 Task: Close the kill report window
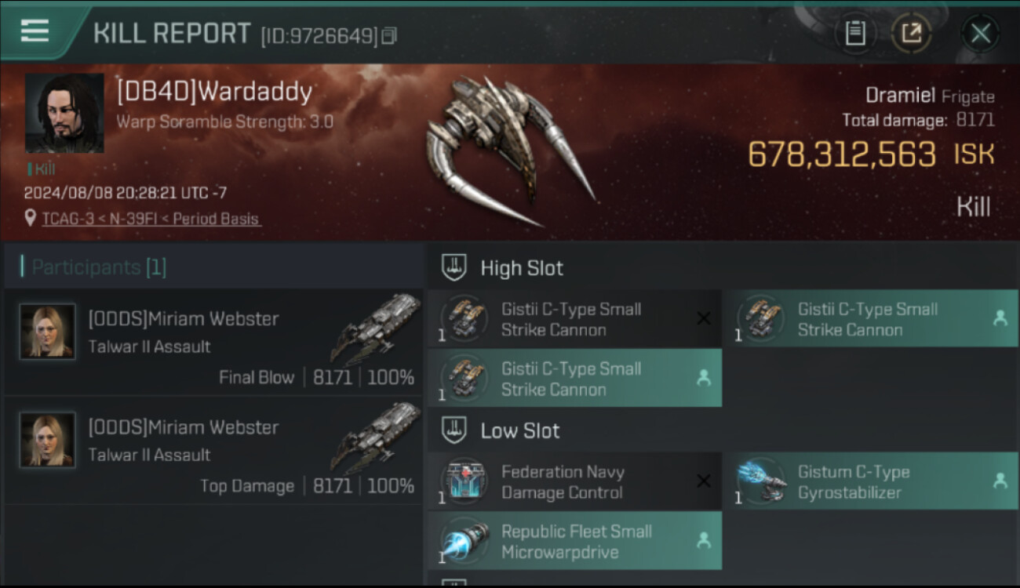(x=980, y=34)
